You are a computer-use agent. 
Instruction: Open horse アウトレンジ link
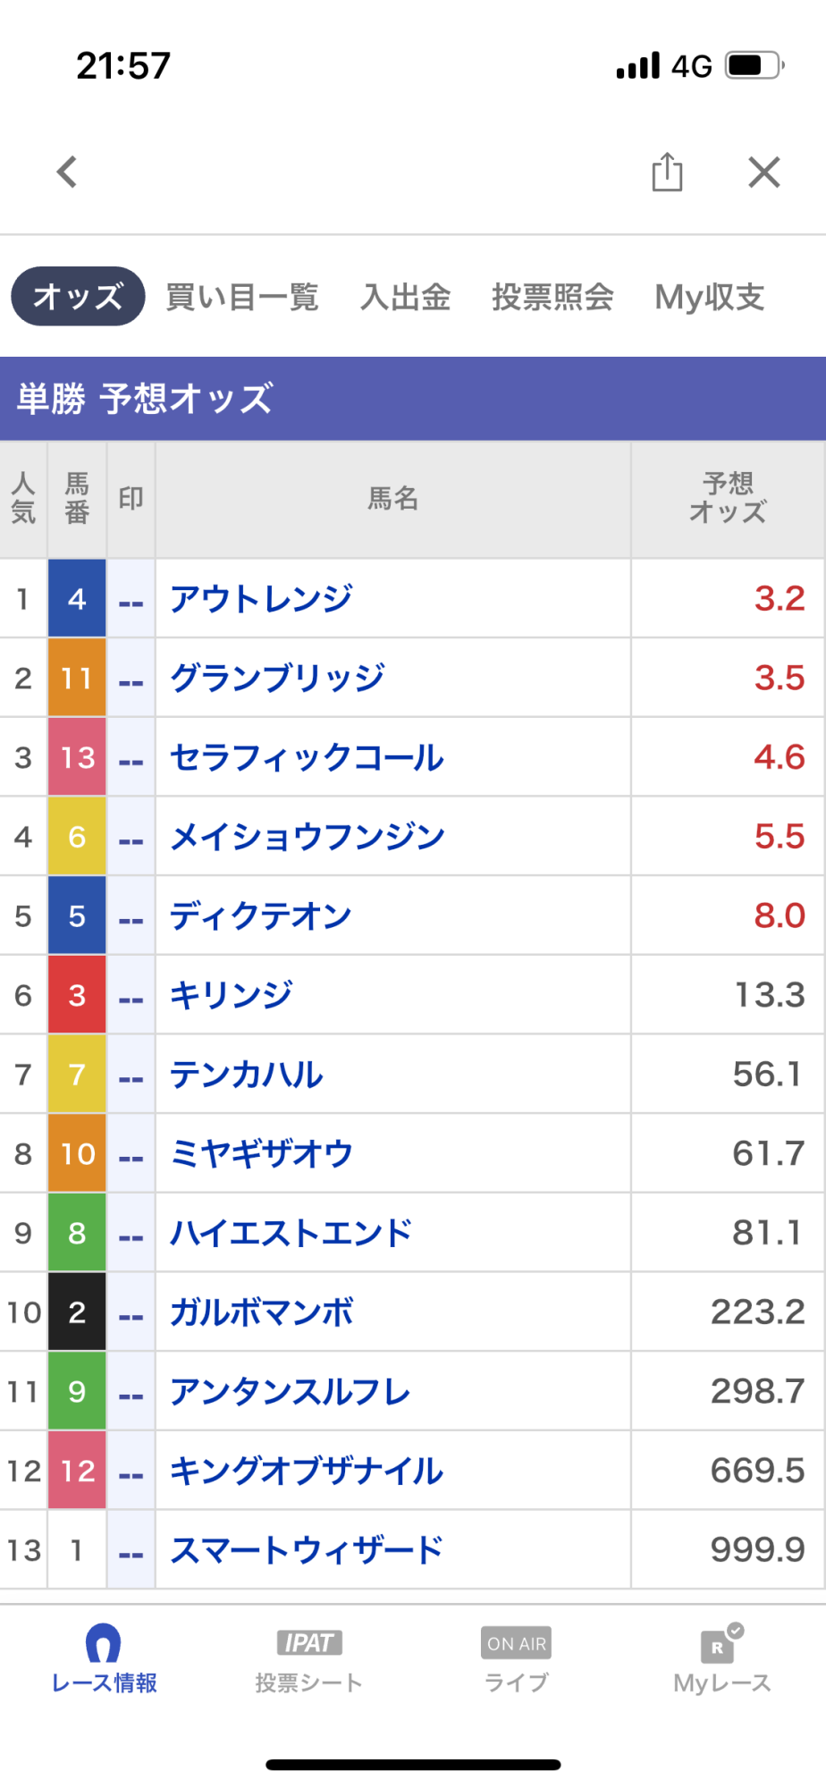coord(261,599)
